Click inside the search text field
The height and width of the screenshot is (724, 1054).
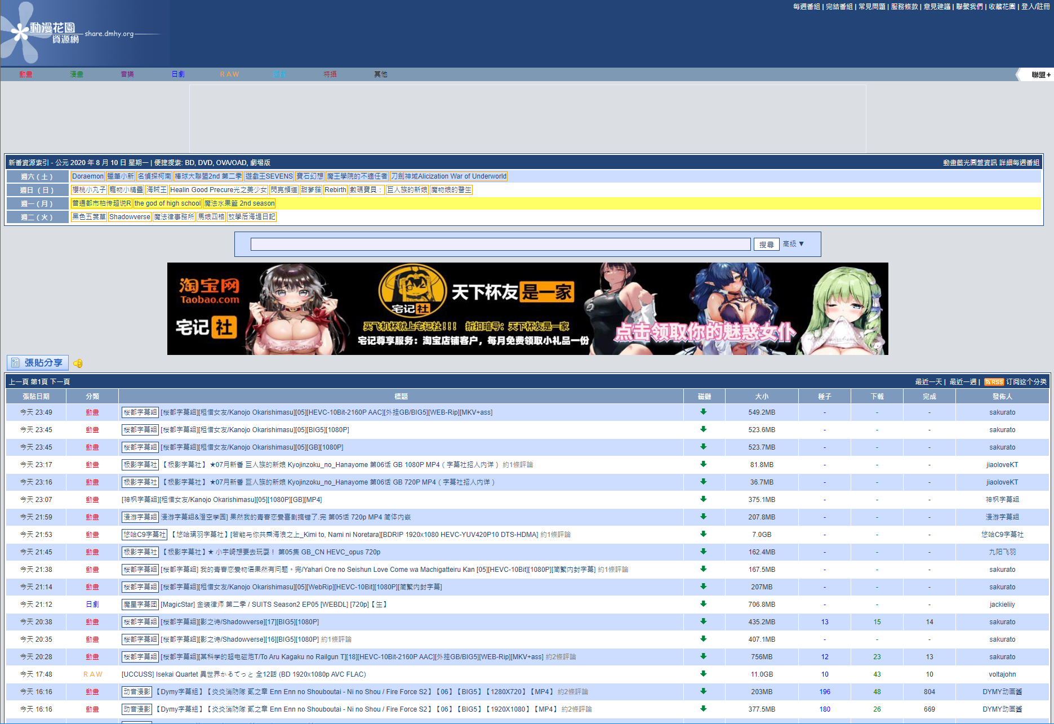[x=500, y=245]
